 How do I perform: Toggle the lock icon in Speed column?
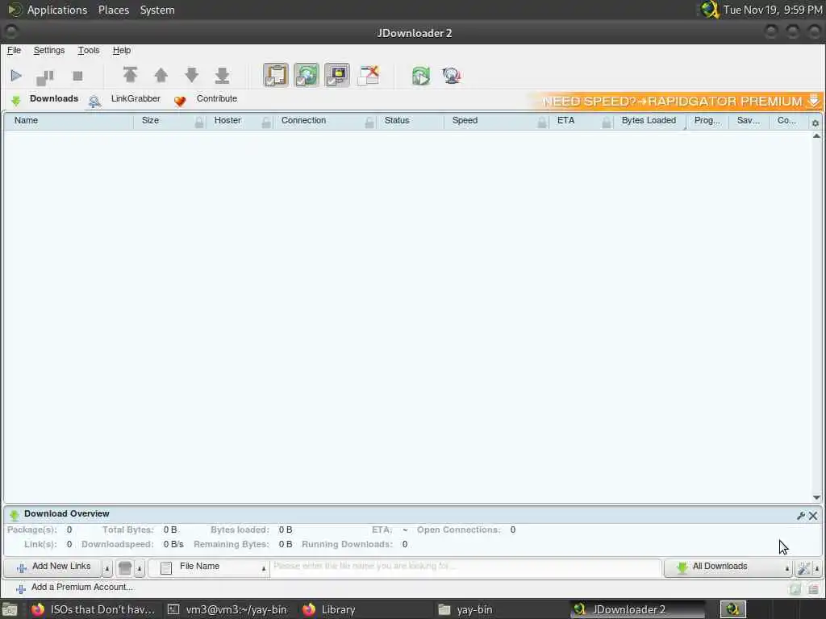[x=542, y=123]
